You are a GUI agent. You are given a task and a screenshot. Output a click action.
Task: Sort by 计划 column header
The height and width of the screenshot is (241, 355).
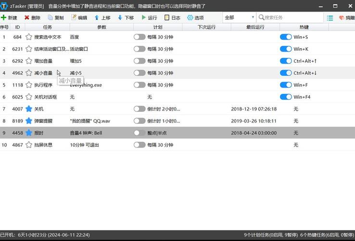point(158,27)
